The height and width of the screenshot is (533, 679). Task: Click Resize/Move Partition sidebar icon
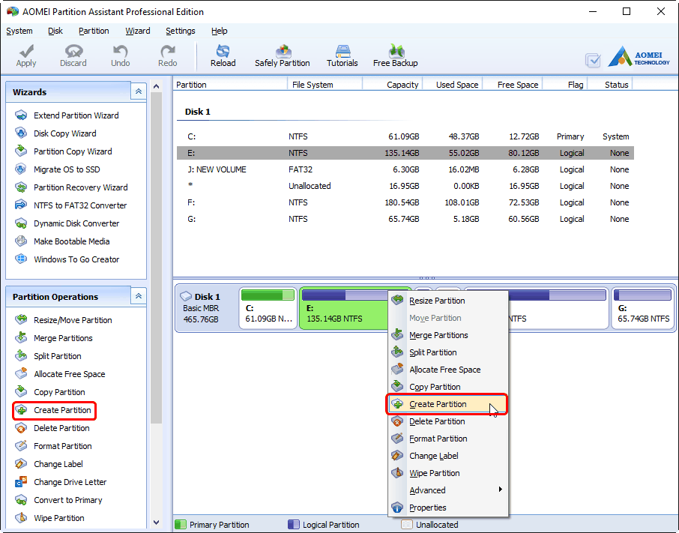point(21,319)
